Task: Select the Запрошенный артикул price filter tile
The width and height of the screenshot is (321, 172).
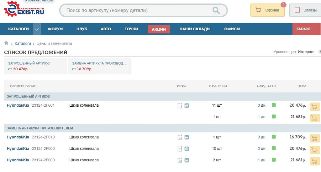Action: [x=35, y=66]
